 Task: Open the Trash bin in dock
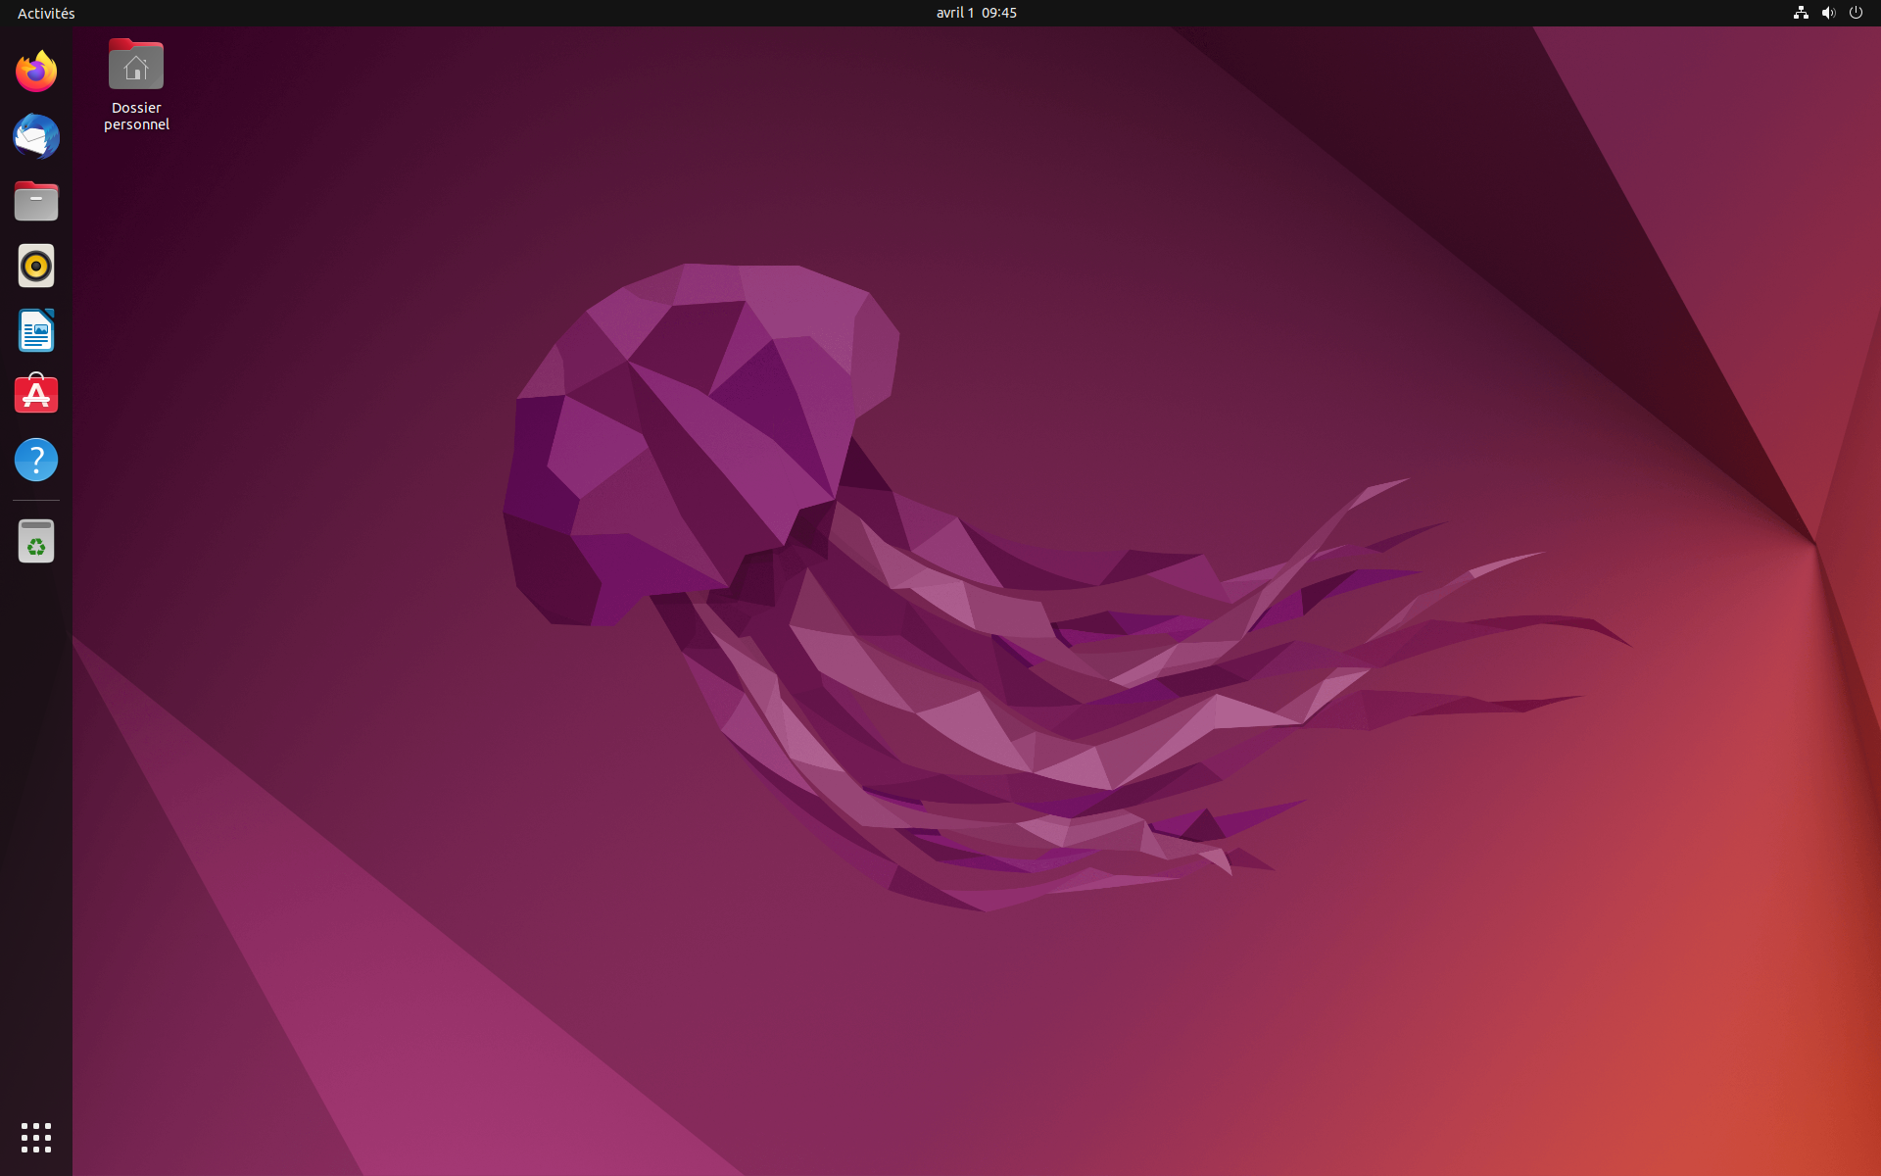36,541
